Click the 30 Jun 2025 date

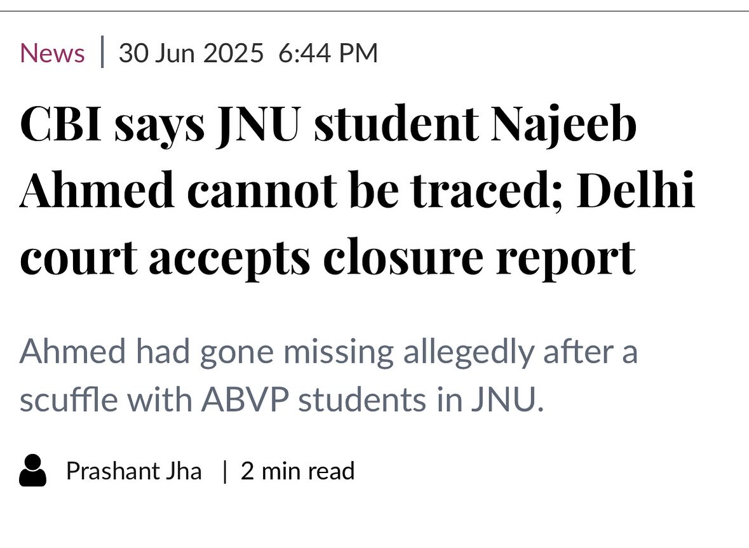(191, 53)
